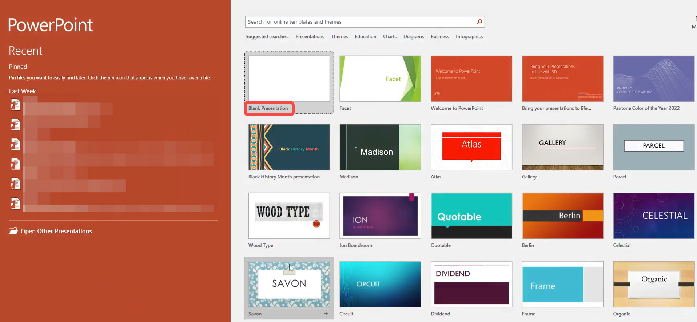Image resolution: width=697 pixels, height=322 pixels.
Task: Click the 'Ion Boardroom' caption text
Action: click(x=356, y=245)
